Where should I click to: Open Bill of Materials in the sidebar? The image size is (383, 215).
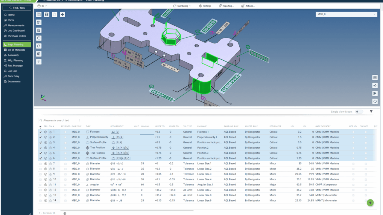(17, 50)
